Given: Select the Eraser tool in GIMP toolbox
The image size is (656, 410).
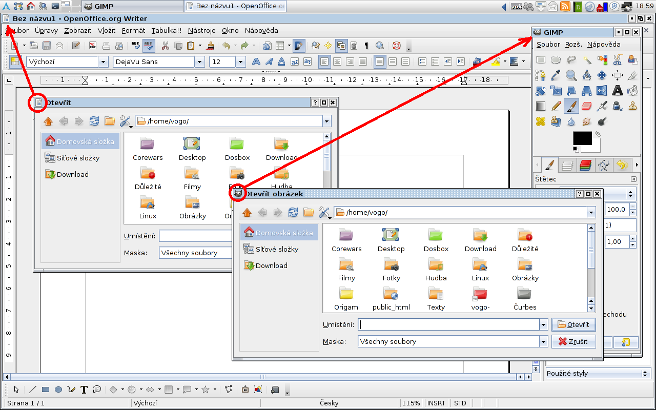Looking at the screenshot, I should pos(587,106).
